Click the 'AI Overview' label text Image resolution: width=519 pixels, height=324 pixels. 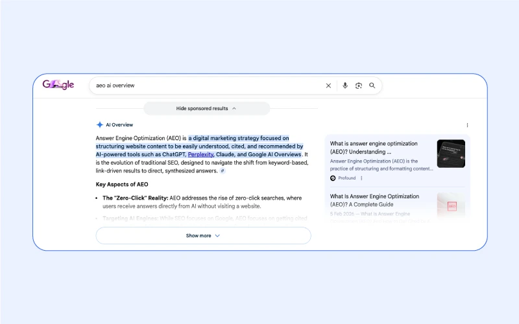[119, 125]
